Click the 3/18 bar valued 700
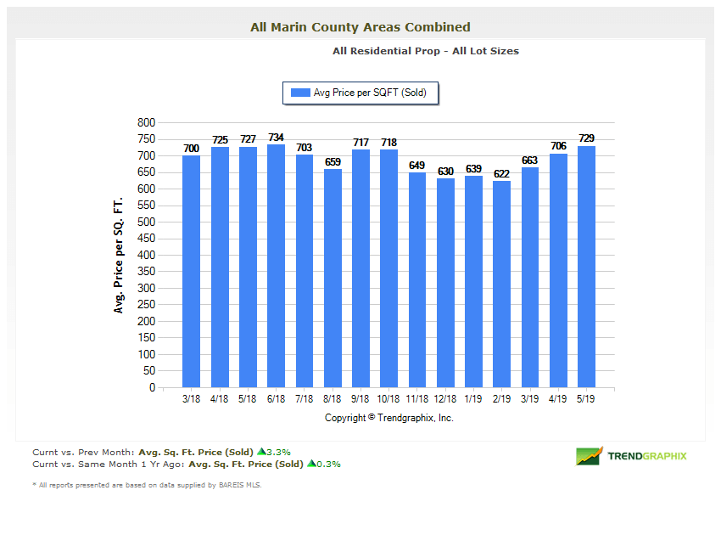The image size is (721, 552). pos(191,272)
